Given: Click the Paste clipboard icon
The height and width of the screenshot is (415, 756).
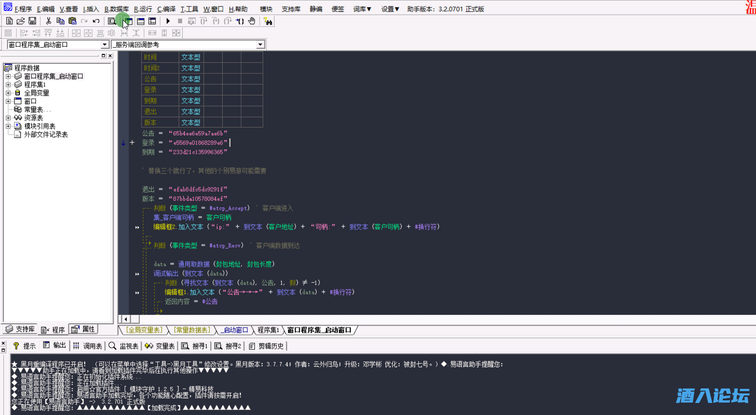Looking at the screenshot, I should click(72, 21).
